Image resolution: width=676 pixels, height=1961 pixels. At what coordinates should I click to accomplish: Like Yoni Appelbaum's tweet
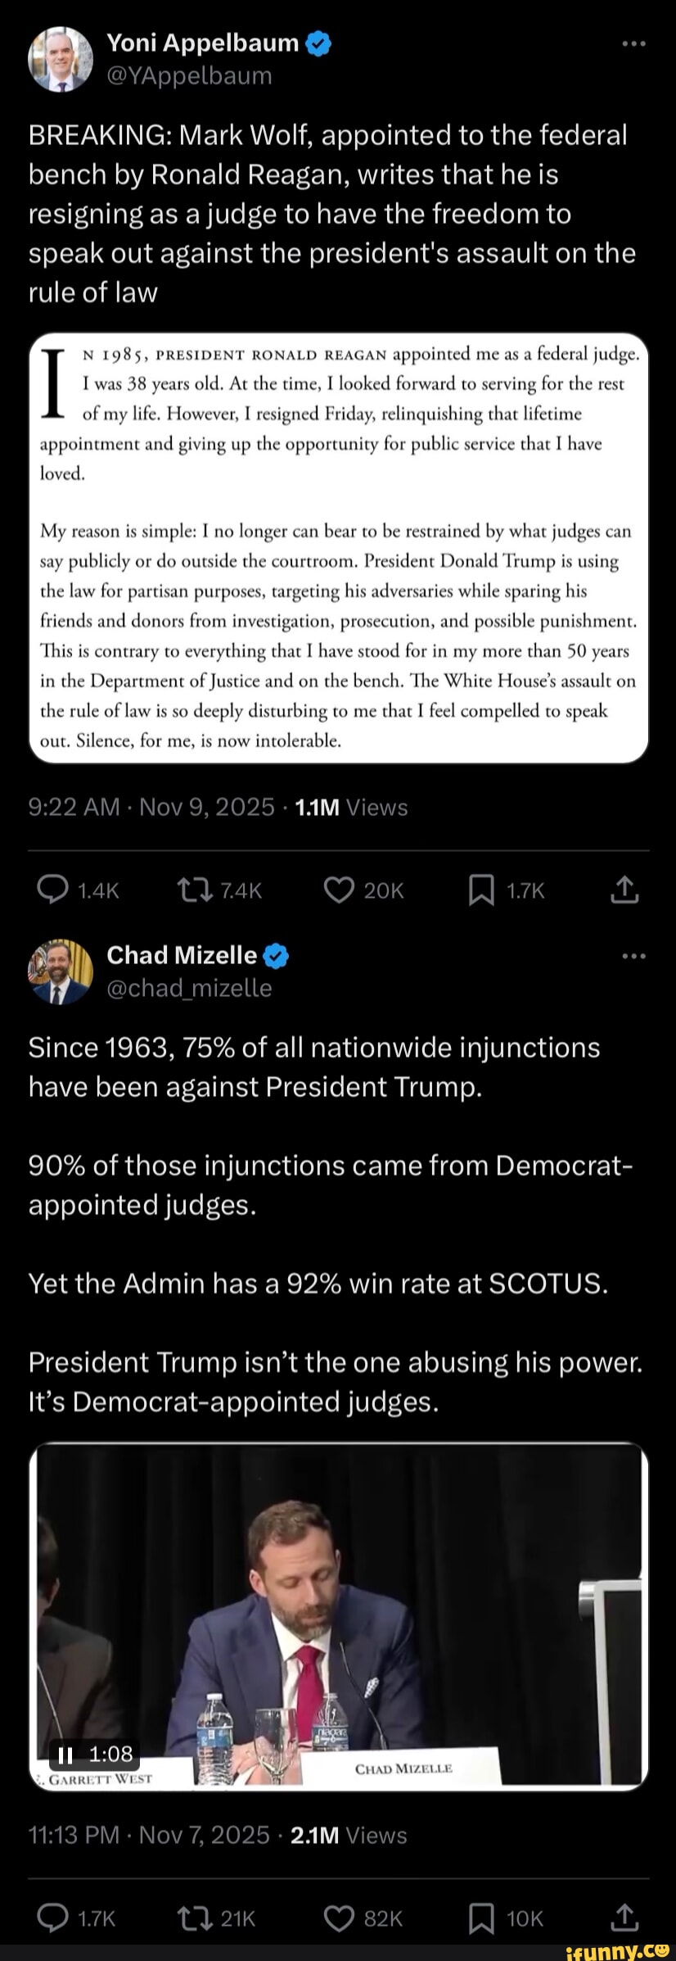338,890
